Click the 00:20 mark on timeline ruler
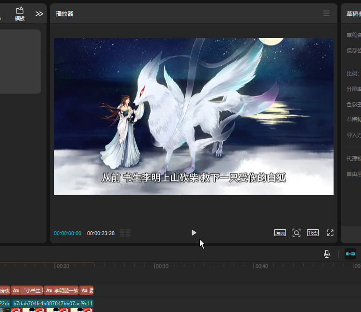This screenshot has width=361, height=312. click(62, 266)
